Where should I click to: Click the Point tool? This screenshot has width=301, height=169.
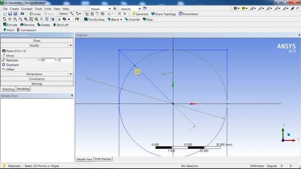8,30
